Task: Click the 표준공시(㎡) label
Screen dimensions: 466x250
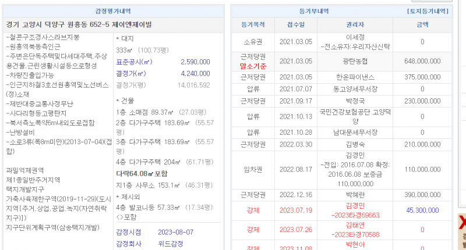Action: coord(134,61)
